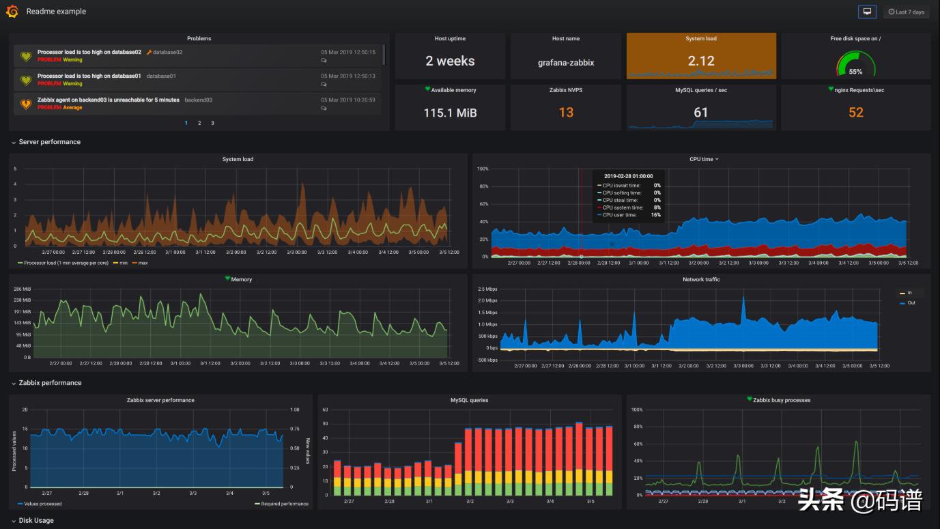
Task: Open comments icon on backend03 problem row
Action: [x=324, y=108]
